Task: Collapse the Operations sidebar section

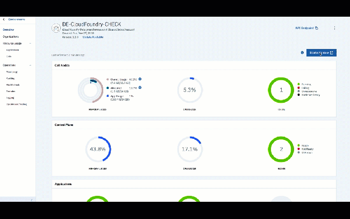Action: click(30, 65)
